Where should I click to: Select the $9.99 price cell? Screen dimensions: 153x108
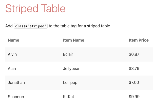134,97
